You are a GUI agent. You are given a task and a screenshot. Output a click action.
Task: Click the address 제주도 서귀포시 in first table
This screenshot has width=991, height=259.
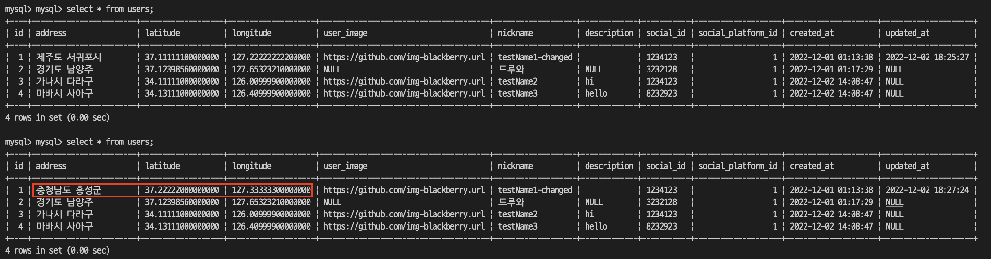click(x=69, y=57)
